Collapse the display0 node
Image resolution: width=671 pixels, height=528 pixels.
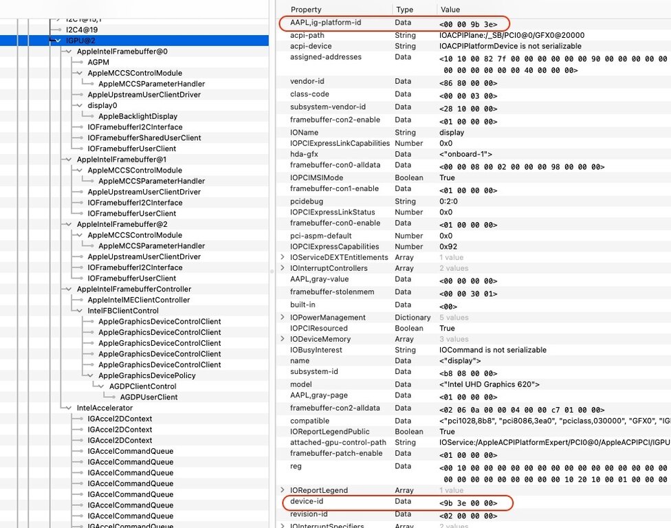pyautogui.click(x=79, y=105)
